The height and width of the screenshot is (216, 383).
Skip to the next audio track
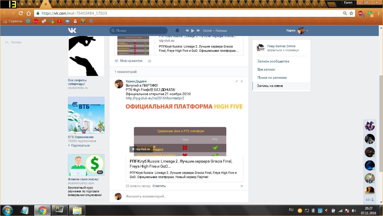[x=198, y=31]
